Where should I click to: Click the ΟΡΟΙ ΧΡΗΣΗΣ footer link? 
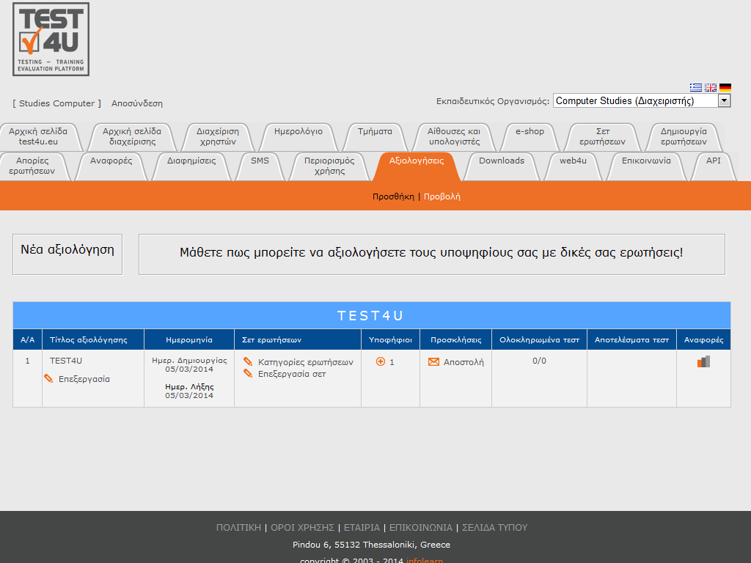click(303, 528)
